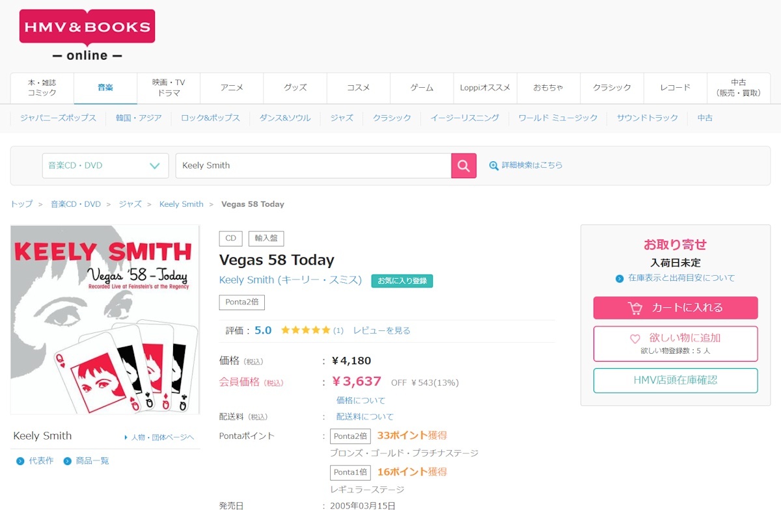This screenshot has height=517, width=781.
Task: Click HMV店頭在庫確認 button
Action: pos(676,380)
